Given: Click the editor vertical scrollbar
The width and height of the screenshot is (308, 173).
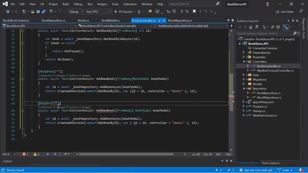Looking at the screenshot, I should tap(231, 93).
